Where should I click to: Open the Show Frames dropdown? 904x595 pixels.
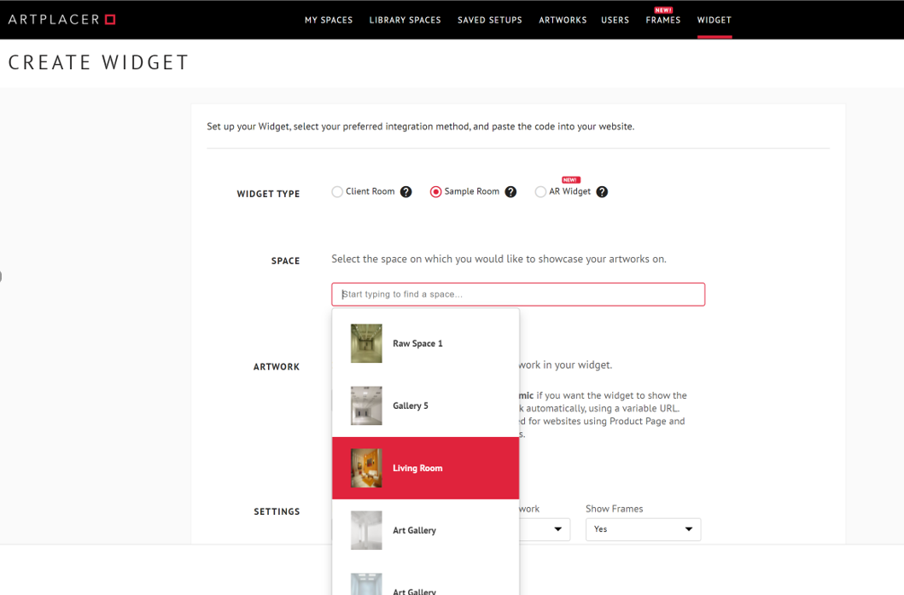(x=644, y=529)
